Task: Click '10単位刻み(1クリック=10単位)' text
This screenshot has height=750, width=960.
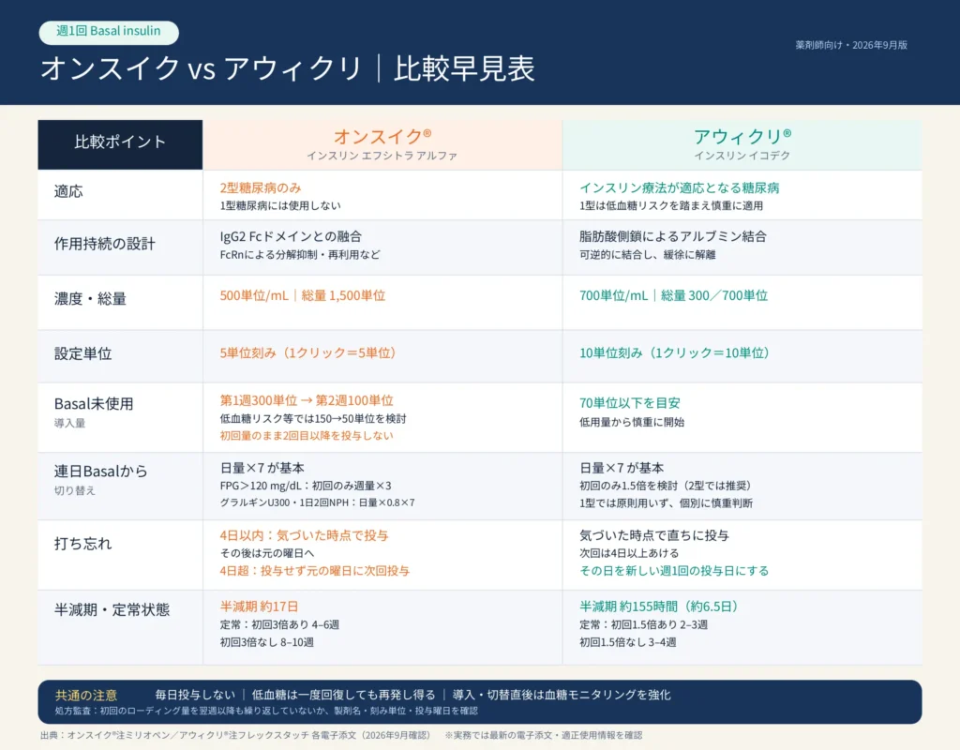Action: pos(674,353)
